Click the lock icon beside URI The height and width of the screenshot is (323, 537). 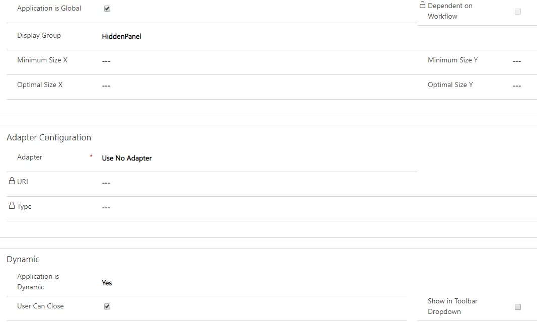[12, 181]
